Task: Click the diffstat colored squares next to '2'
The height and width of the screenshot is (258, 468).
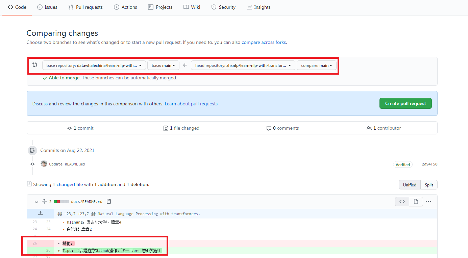Action: tap(61, 202)
